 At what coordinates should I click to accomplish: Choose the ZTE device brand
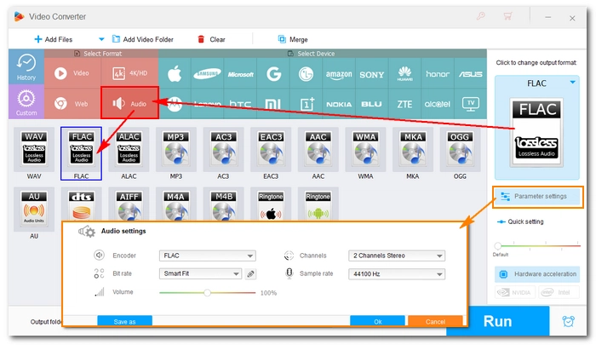(x=404, y=104)
